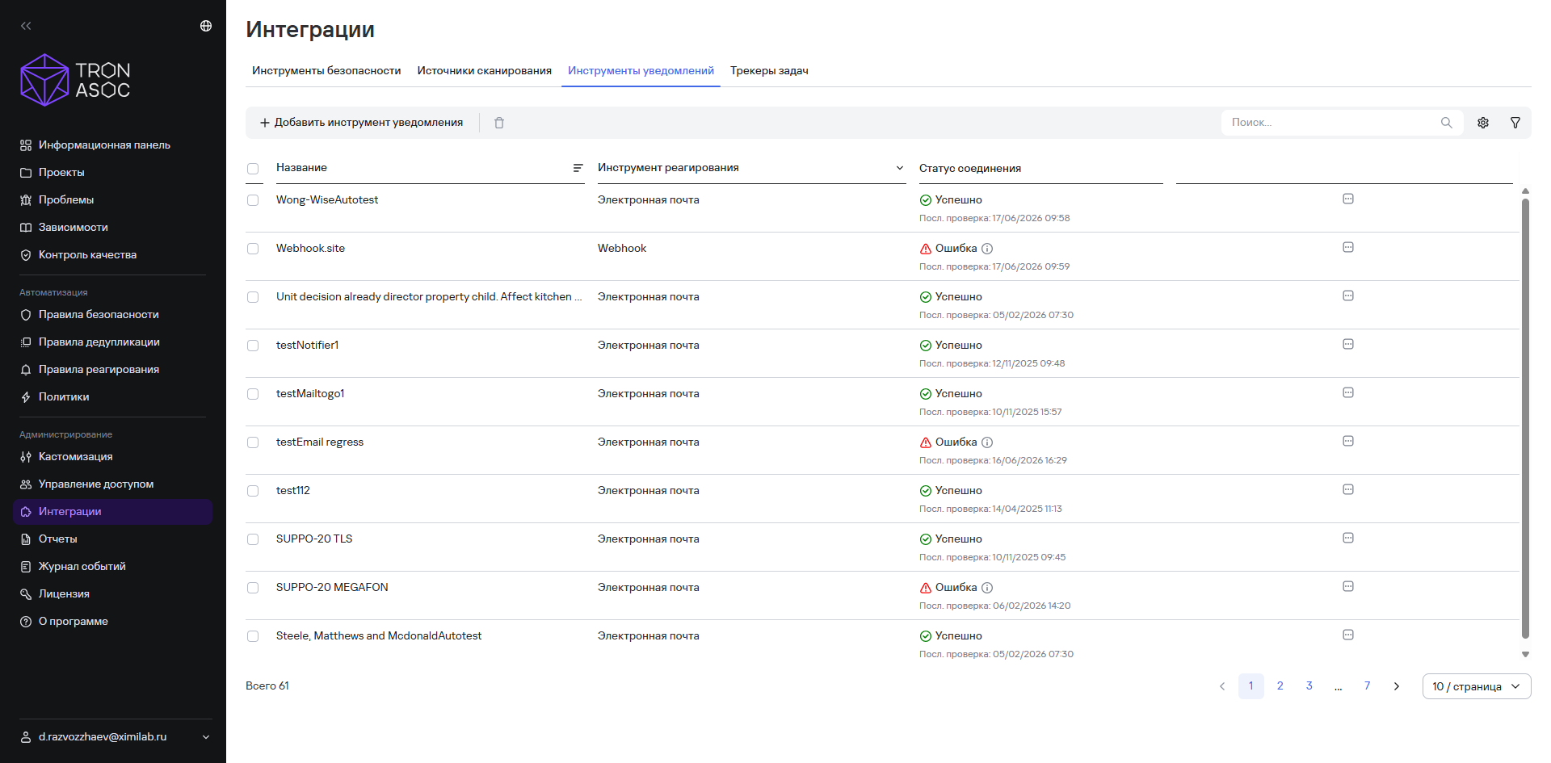Image resolution: width=1551 pixels, height=763 pixels.
Task: Collapse the sidebar with double-chevron icon
Action: click(26, 26)
